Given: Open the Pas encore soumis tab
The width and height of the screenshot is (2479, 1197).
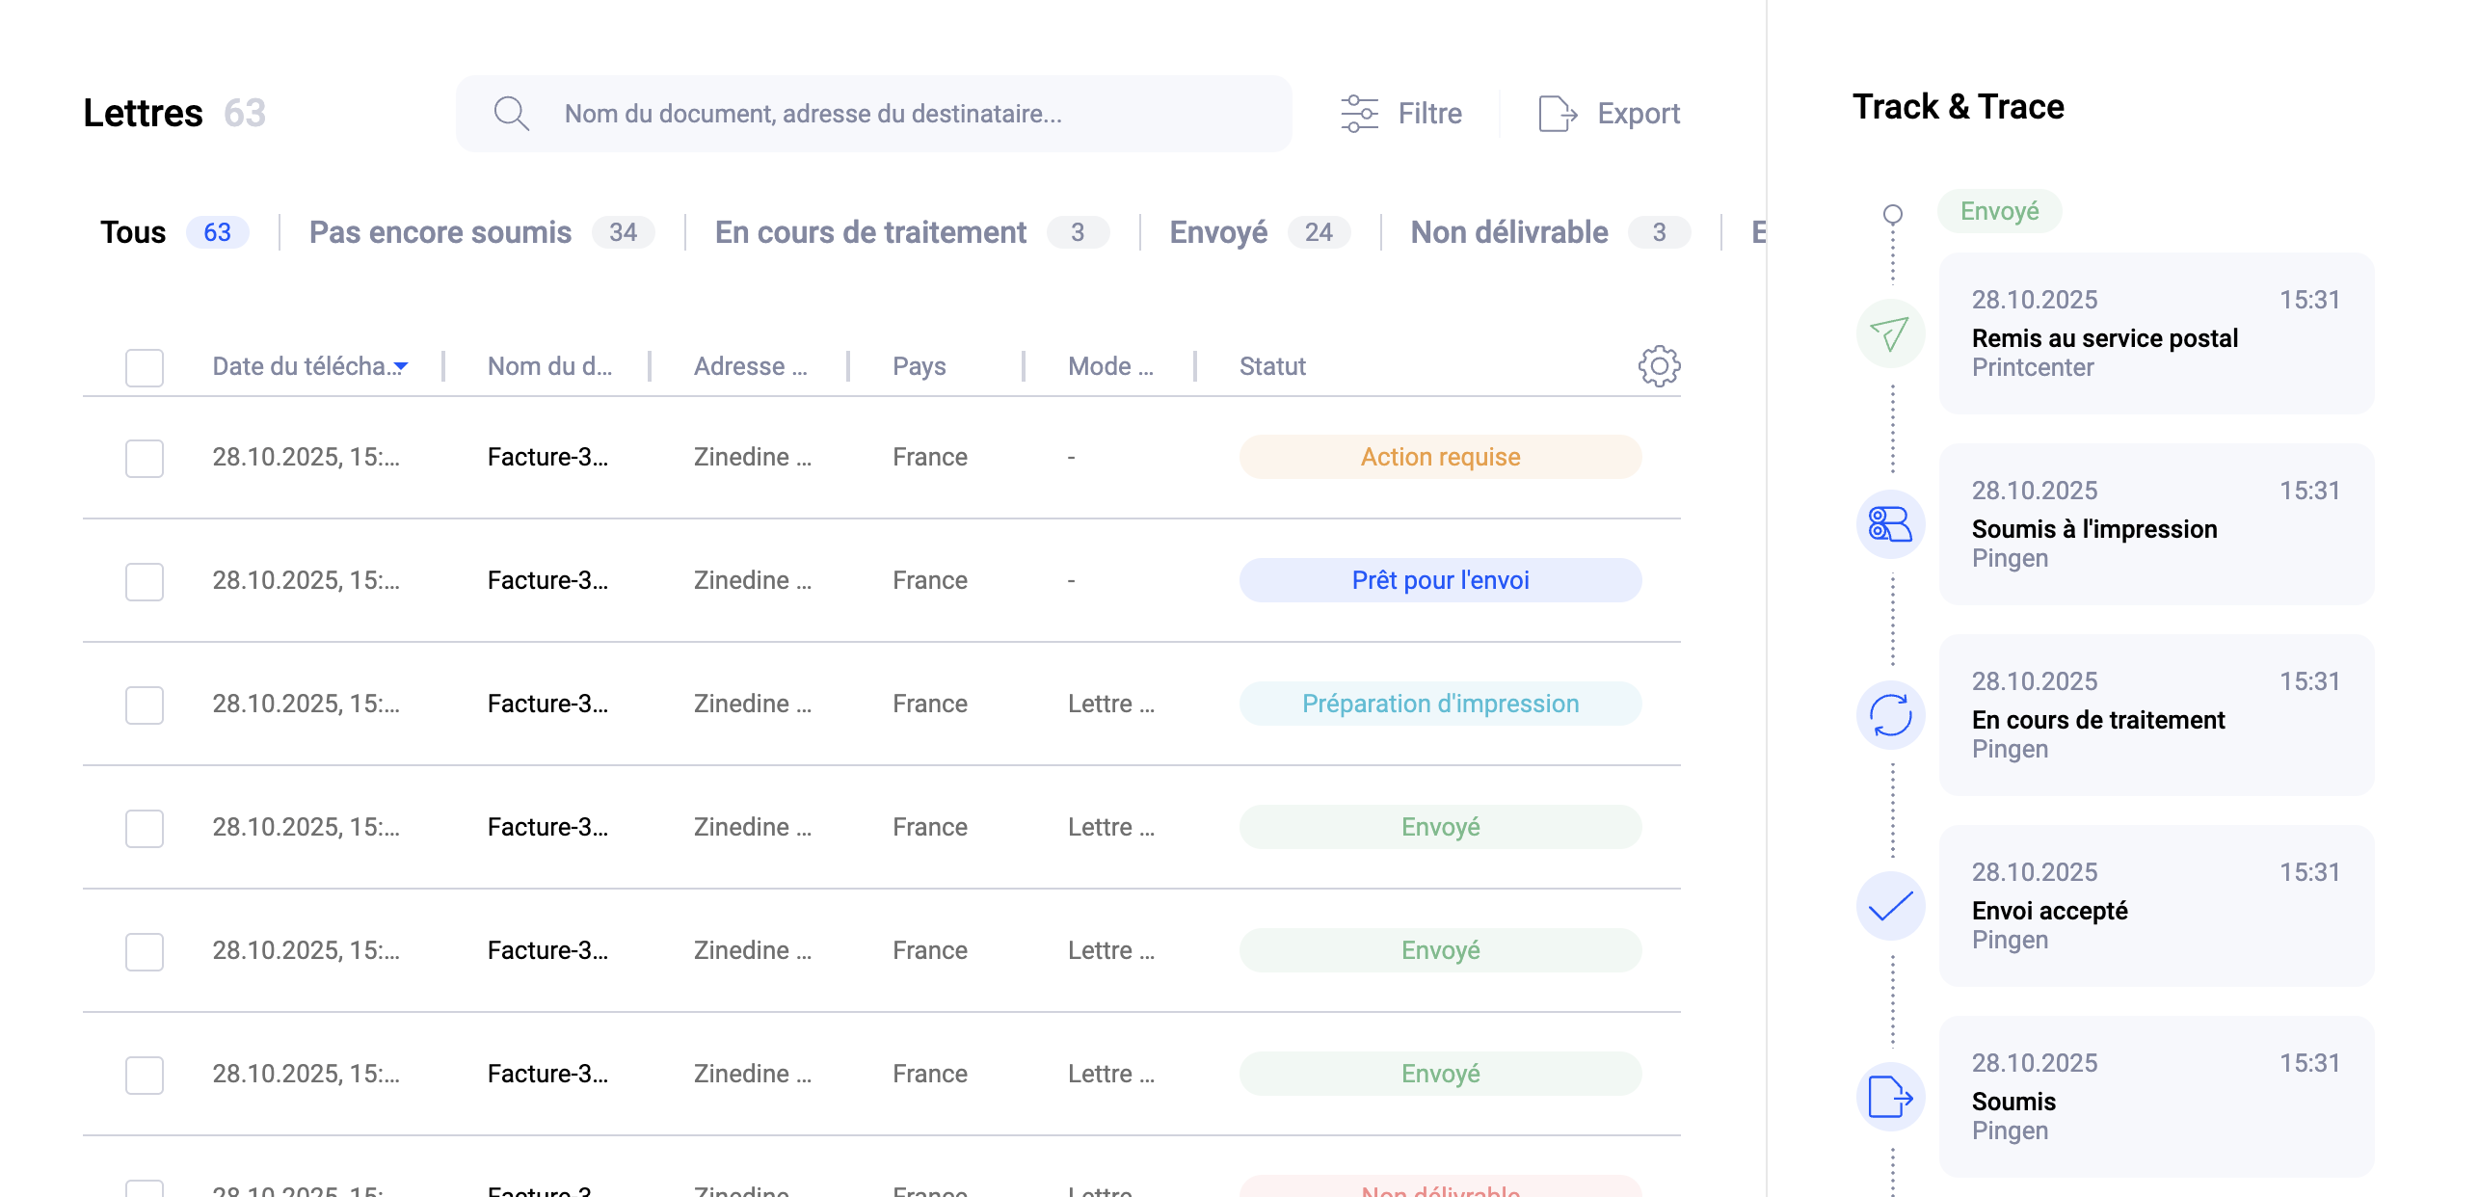Looking at the screenshot, I should [440, 231].
